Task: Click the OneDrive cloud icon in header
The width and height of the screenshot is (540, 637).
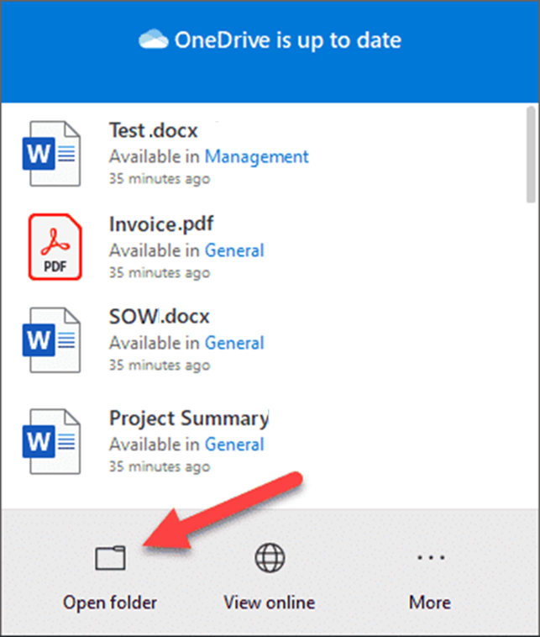Action: click(x=153, y=39)
